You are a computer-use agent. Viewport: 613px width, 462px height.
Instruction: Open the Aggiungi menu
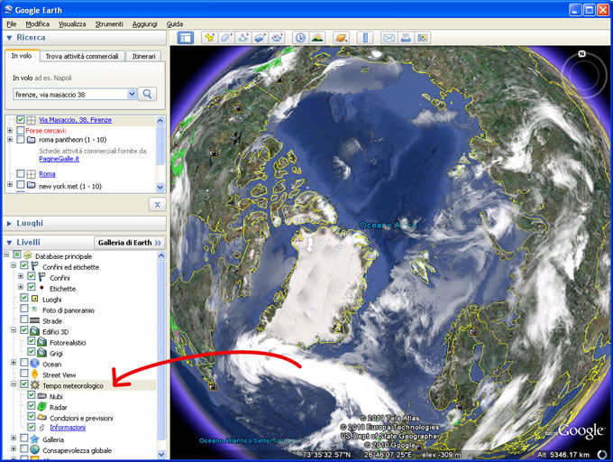pyautogui.click(x=144, y=24)
